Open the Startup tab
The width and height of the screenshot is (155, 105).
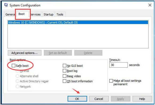click(48, 14)
